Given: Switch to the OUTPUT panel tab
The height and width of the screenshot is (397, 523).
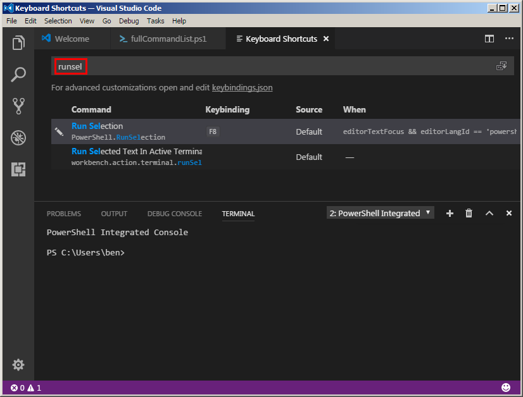Looking at the screenshot, I should tap(114, 214).
